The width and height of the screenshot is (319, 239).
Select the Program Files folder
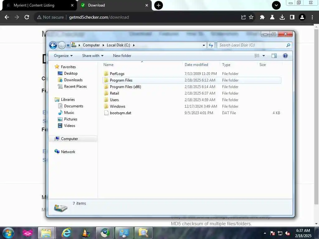pos(192,80)
